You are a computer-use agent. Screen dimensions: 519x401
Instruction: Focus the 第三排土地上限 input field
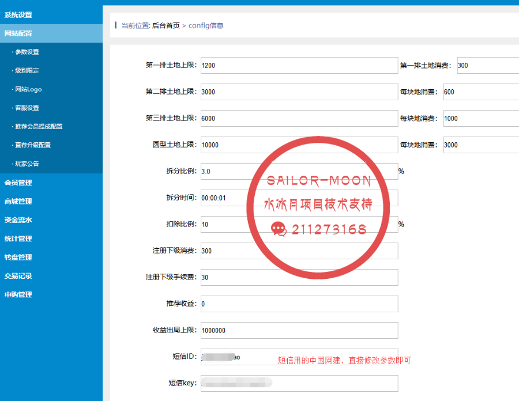299,118
